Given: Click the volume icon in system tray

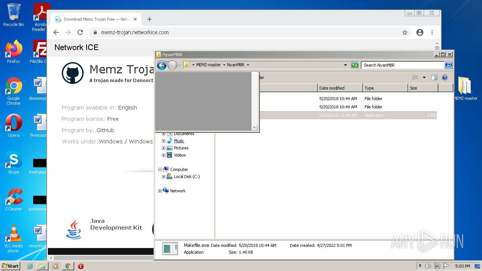Looking at the screenshot, I should pos(428,266).
